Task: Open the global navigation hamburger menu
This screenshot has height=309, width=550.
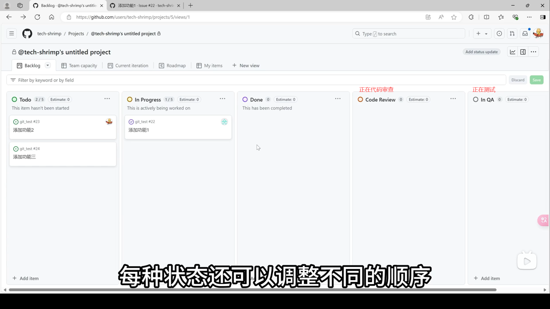Action: [11, 33]
